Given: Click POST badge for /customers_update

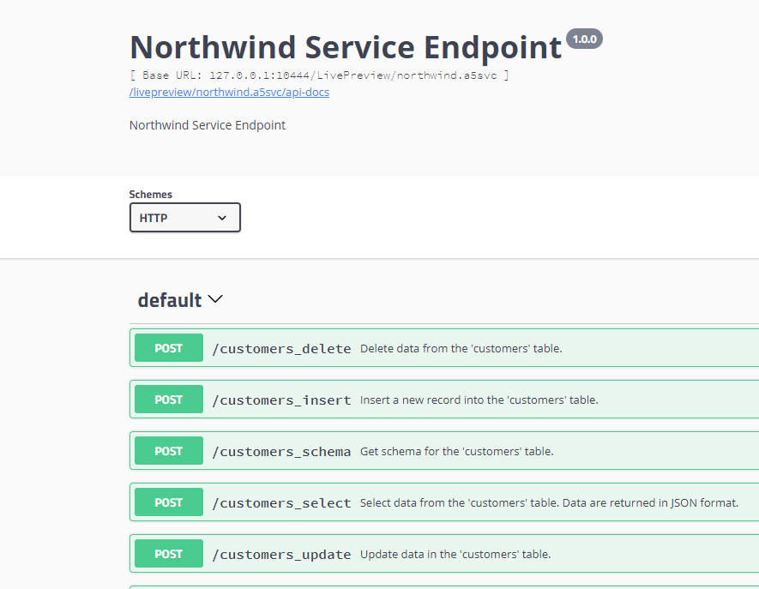Looking at the screenshot, I should pos(168,554).
